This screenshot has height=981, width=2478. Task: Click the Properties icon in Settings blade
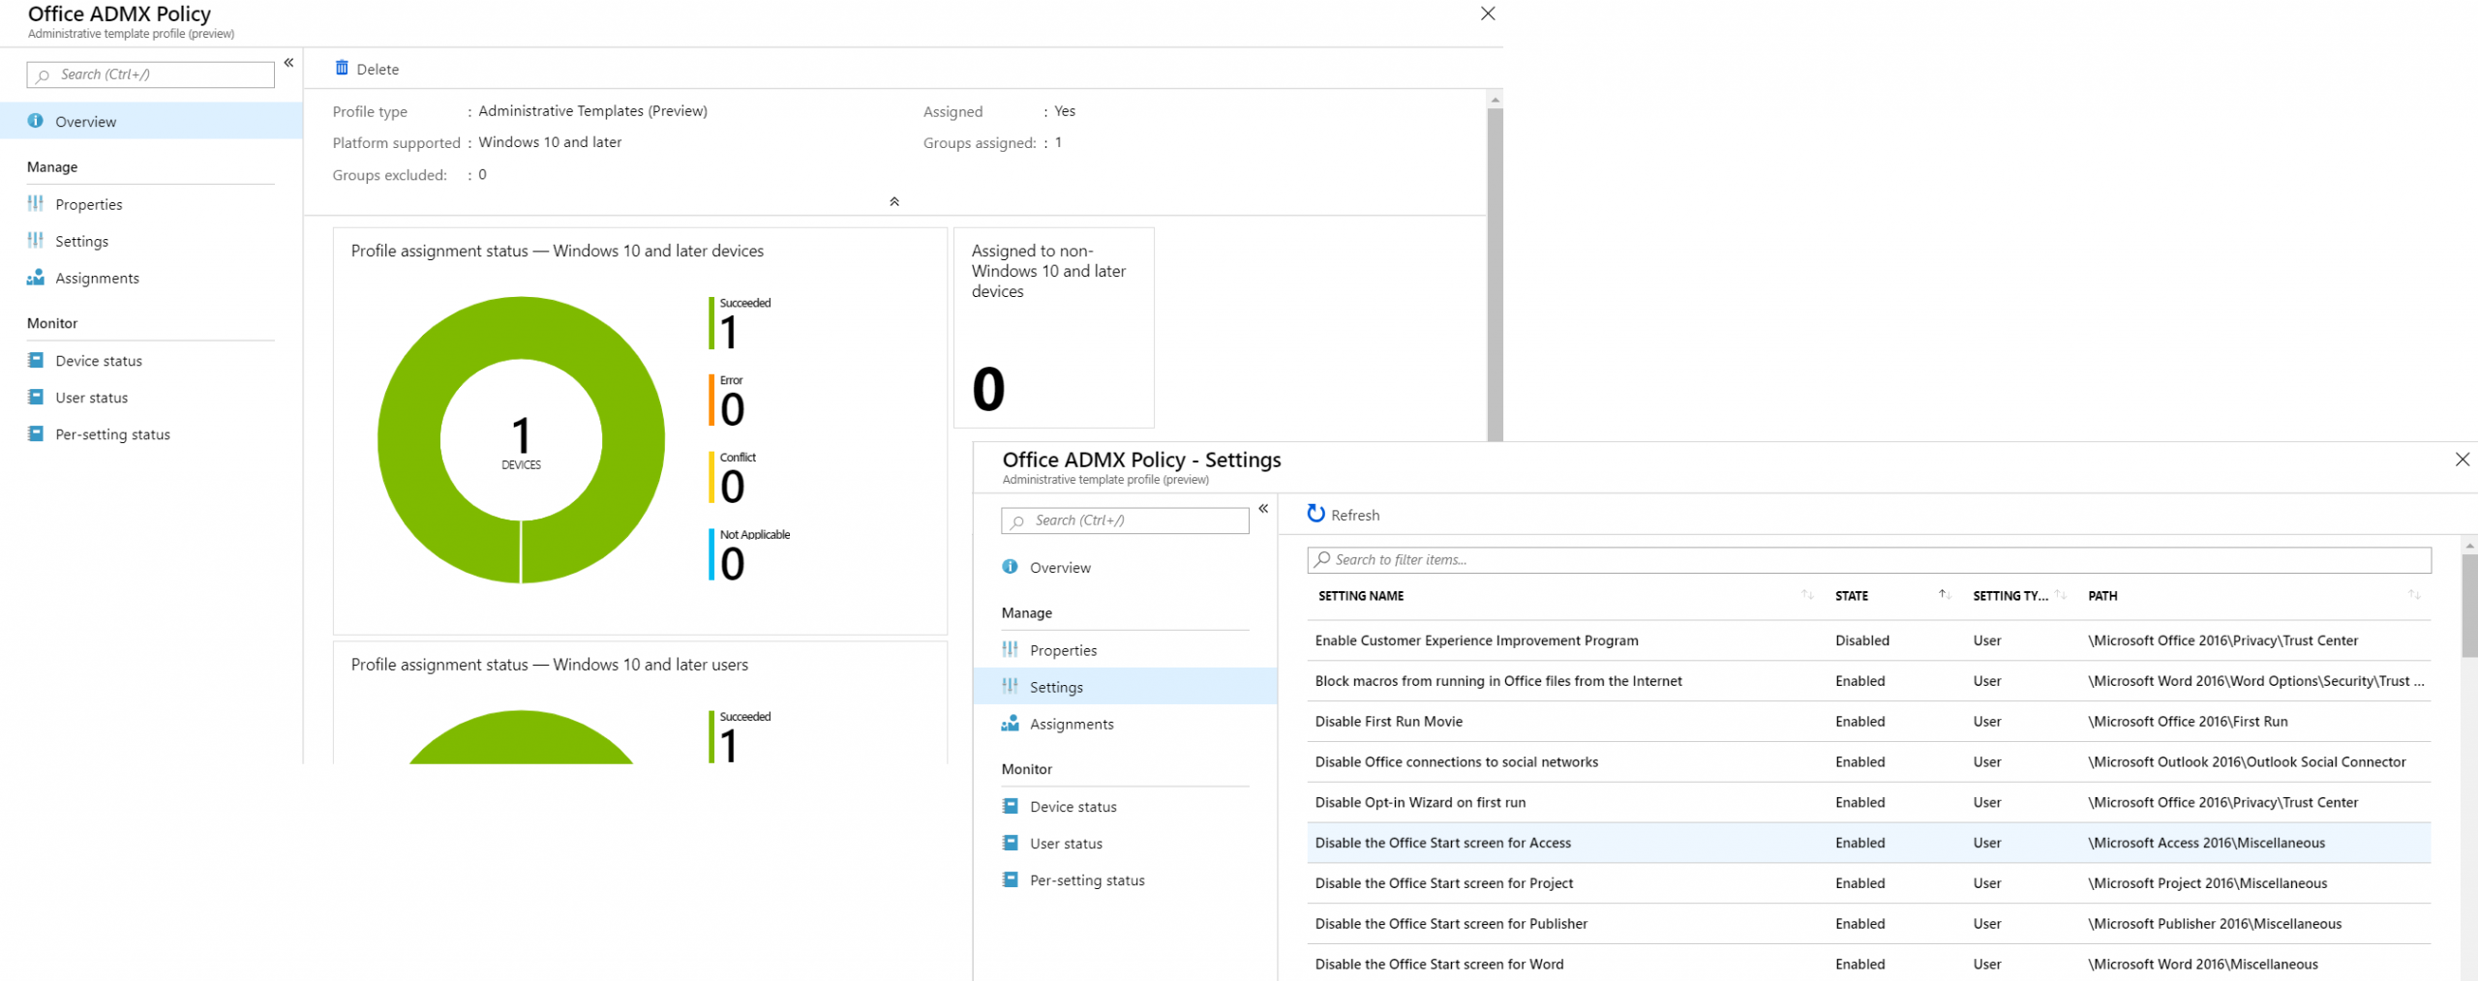point(1011,649)
